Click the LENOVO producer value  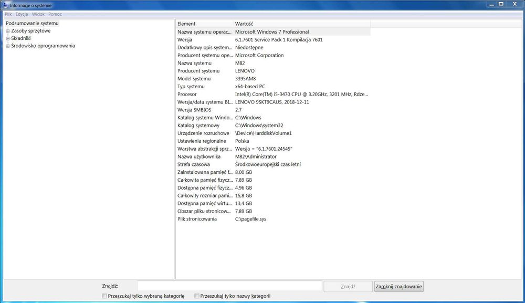245,71
